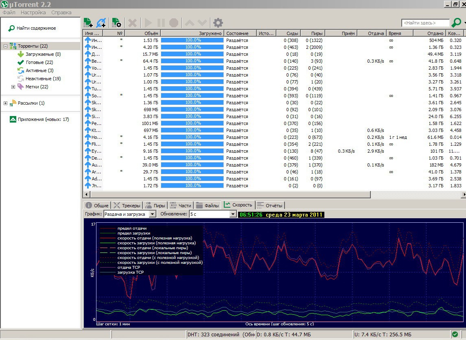Click the Move Down Queue arrow
466x340 pixels.
click(x=202, y=23)
